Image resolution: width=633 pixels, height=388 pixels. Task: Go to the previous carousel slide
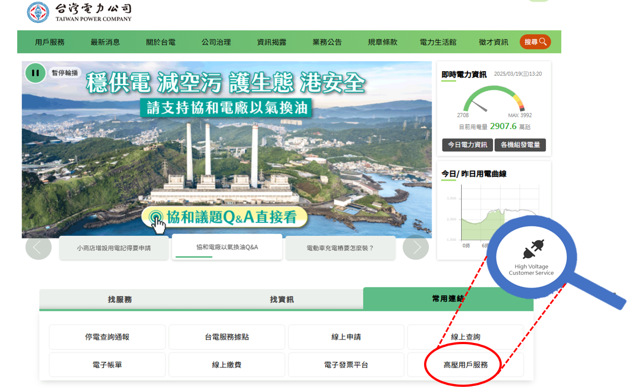click(38, 247)
